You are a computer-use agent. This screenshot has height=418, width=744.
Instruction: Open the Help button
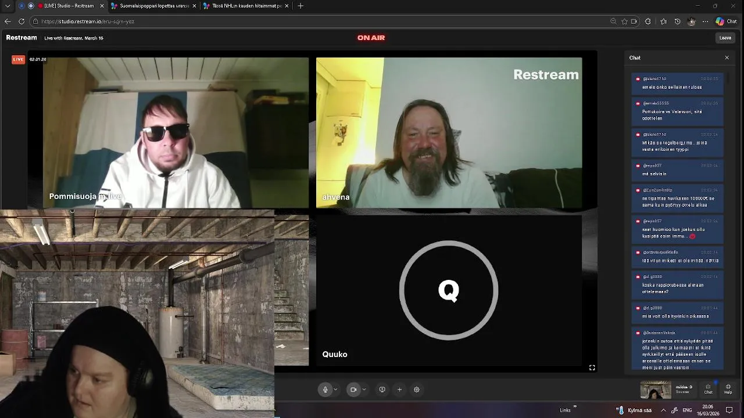728,390
